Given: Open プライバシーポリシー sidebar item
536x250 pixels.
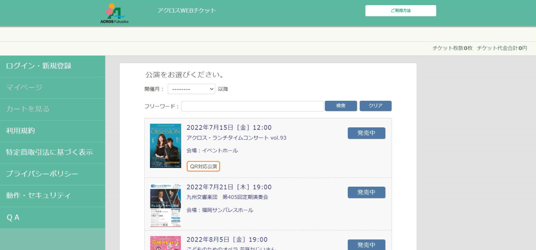Looking at the screenshot, I should (52, 174).
